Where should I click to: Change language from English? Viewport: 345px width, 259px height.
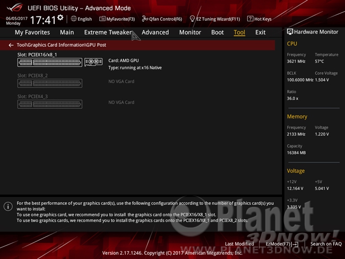click(x=85, y=19)
